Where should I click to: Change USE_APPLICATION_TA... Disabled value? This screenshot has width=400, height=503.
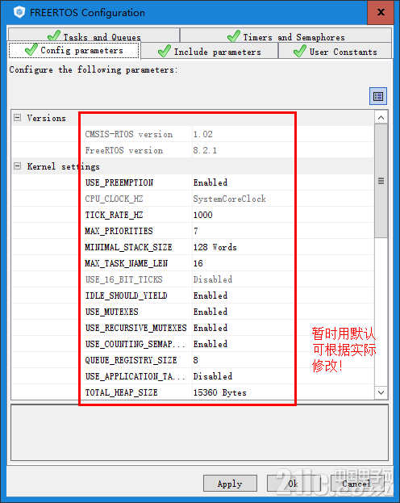[213, 376]
